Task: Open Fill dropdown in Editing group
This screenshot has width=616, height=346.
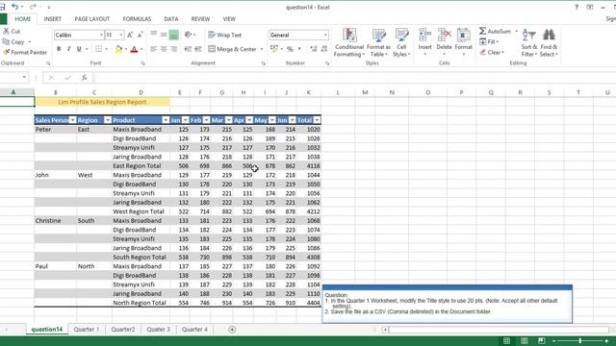Action: pyautogui.click(x=489, y=42)
